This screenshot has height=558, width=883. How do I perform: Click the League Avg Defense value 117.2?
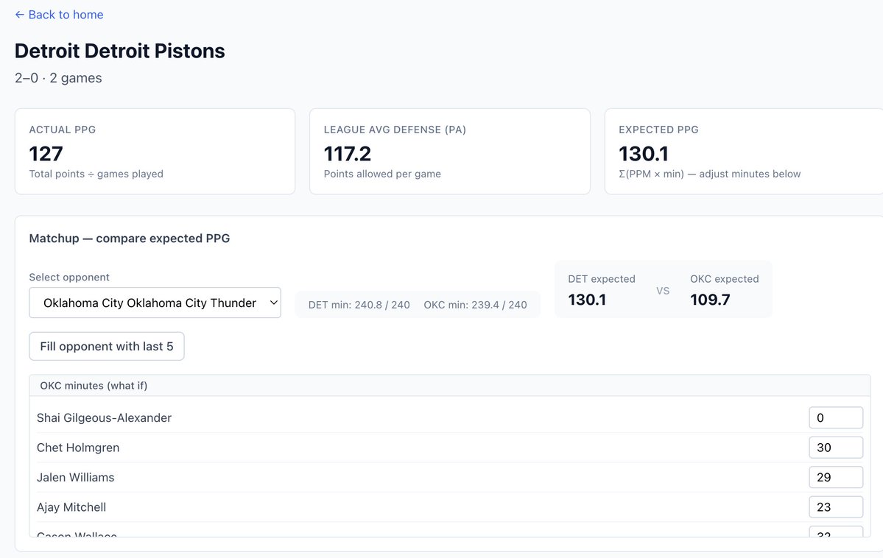348,154
